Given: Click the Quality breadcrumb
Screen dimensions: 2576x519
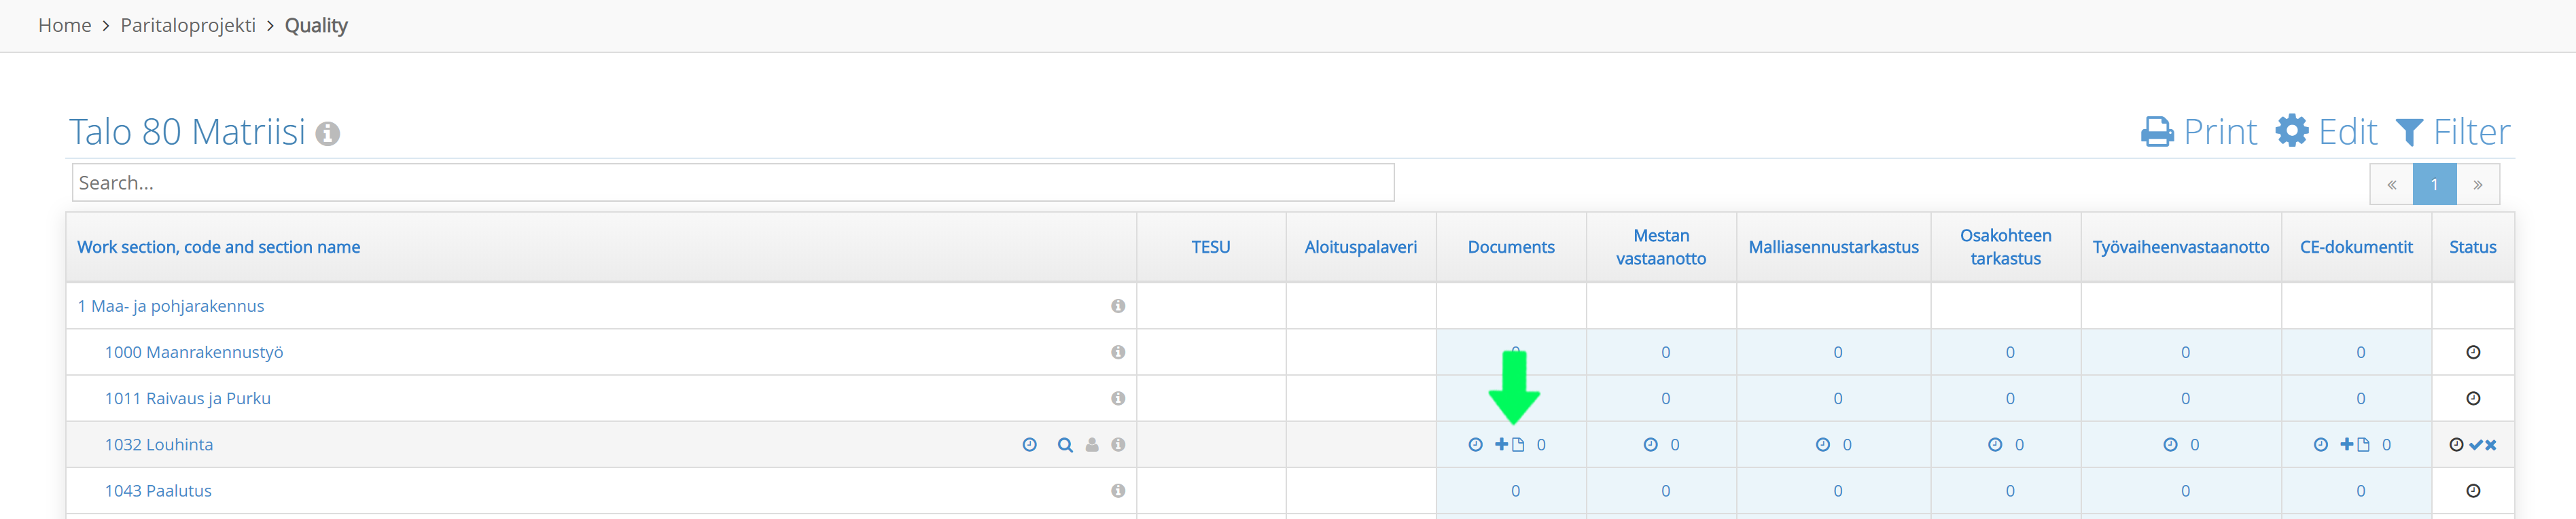Looking at the screenshot, I should pos(316,25).
